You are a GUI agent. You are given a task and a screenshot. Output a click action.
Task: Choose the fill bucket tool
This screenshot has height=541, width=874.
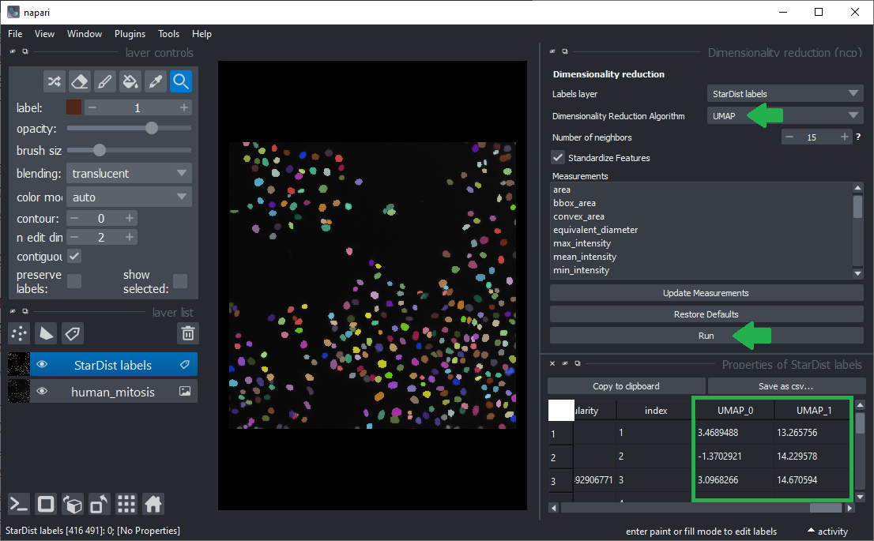click(130, 81)
